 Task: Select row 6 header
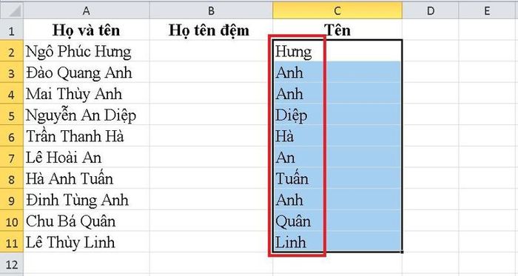coord(12,135)
